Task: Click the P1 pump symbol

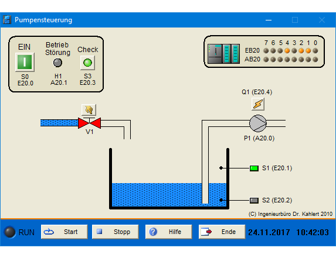Action: click(x=258, y=123)
